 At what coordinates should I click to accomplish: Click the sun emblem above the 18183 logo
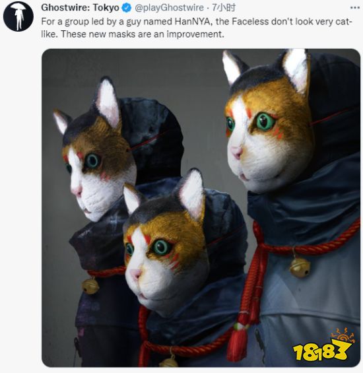point(343,335)
